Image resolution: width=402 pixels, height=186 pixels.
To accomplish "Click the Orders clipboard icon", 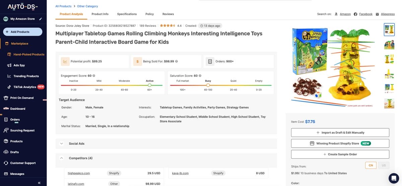I will pyautogui.click(x=6, y=120).
